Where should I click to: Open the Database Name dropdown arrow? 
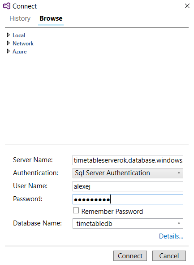(179, 223)
